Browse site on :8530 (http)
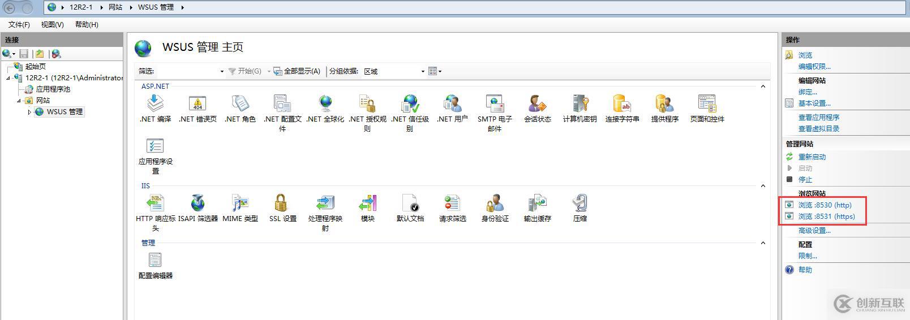This screenshot has width=910, height=320. tap(825, 205)
